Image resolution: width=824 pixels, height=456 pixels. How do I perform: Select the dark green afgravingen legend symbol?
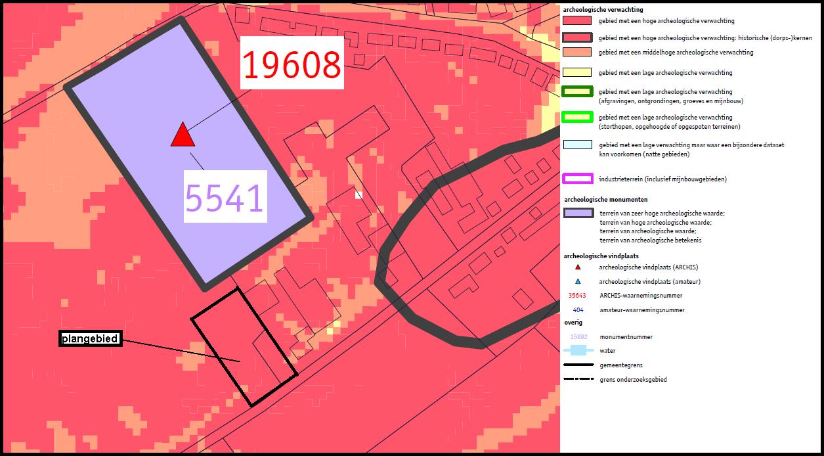coord(578,92)
